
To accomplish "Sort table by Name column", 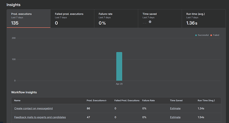I will coord(17,101).
